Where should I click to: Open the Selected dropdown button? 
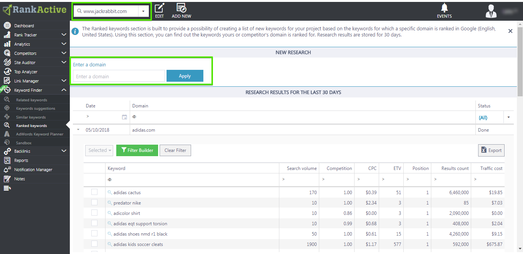99,150
